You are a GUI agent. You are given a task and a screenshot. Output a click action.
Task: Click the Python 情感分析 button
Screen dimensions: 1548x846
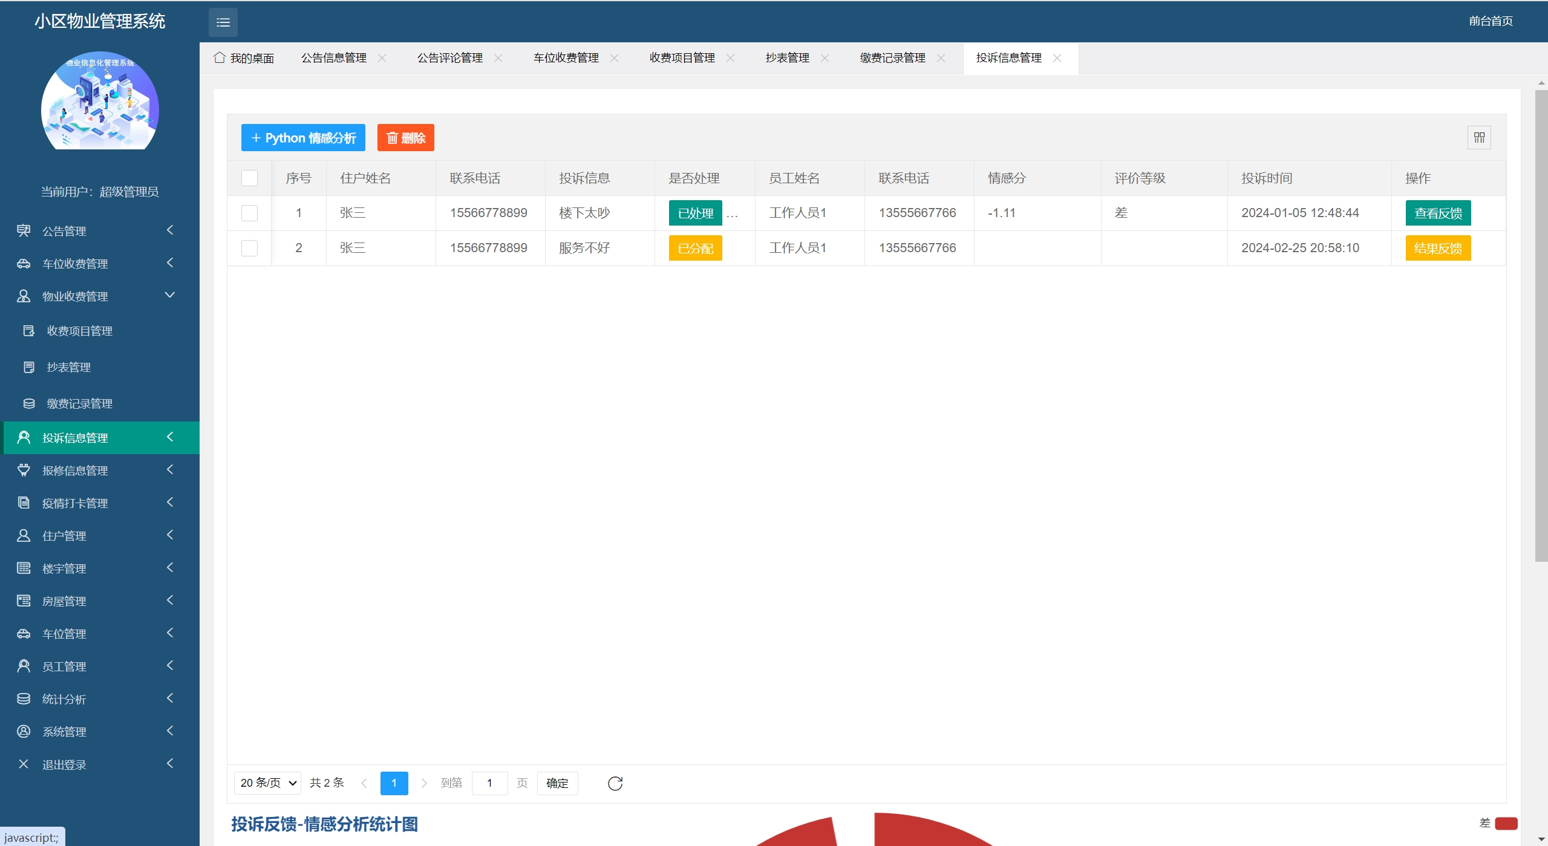pyautogui.click(x=303, y=138)
